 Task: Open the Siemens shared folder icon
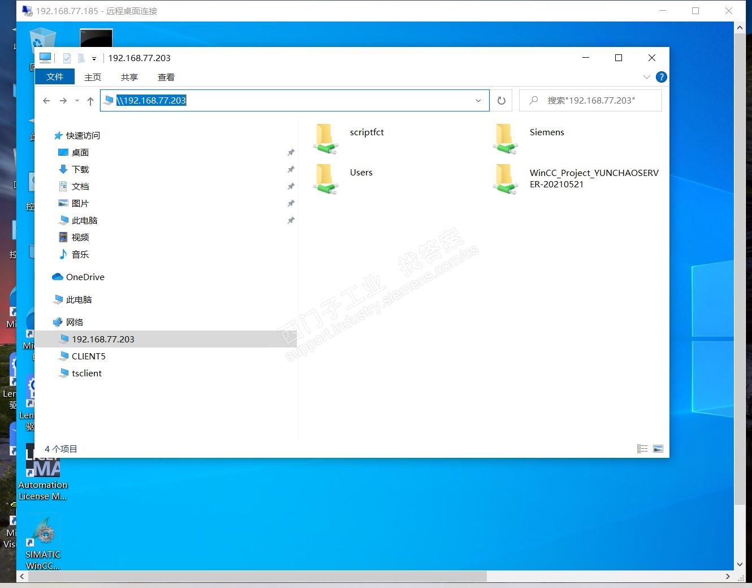[x=505, y=139]
